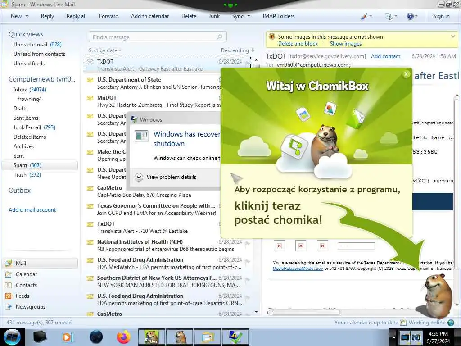Select the frowning4 subfolder

(29, 99)
